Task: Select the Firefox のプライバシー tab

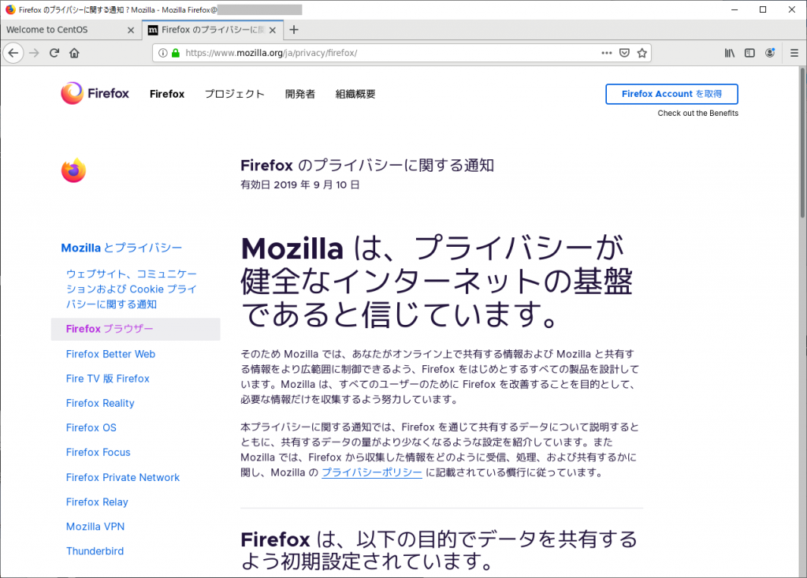Action: [x=213, y=30]
